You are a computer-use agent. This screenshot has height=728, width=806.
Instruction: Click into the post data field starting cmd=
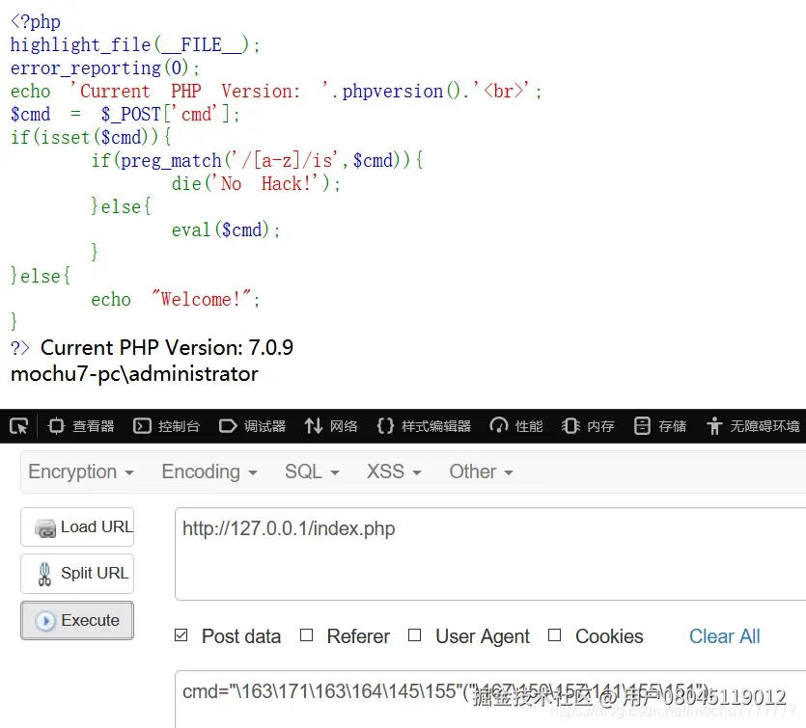490,699
